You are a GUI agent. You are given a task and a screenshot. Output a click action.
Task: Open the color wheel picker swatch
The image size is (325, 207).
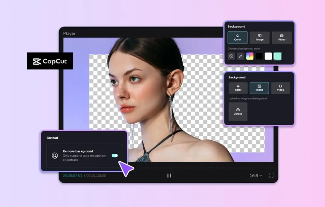coord(250,56)
